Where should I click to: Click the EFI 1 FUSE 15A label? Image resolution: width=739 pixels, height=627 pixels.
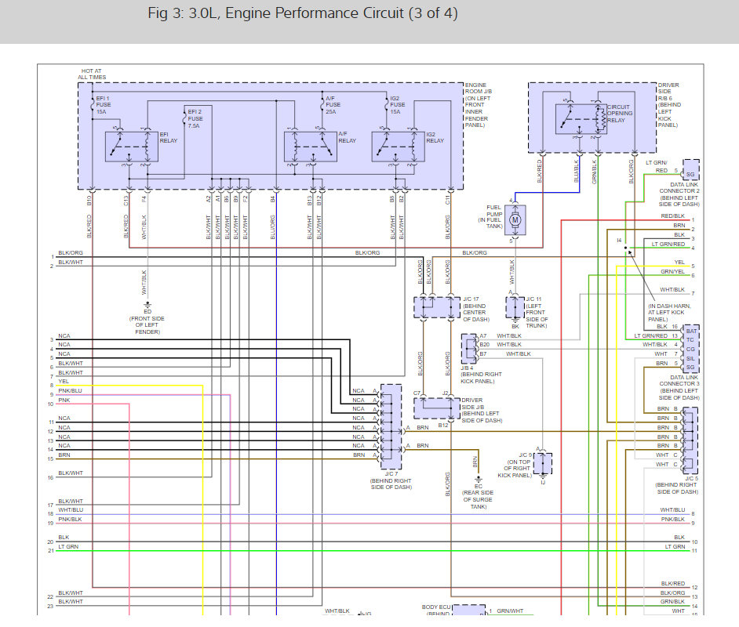(104, 105)
